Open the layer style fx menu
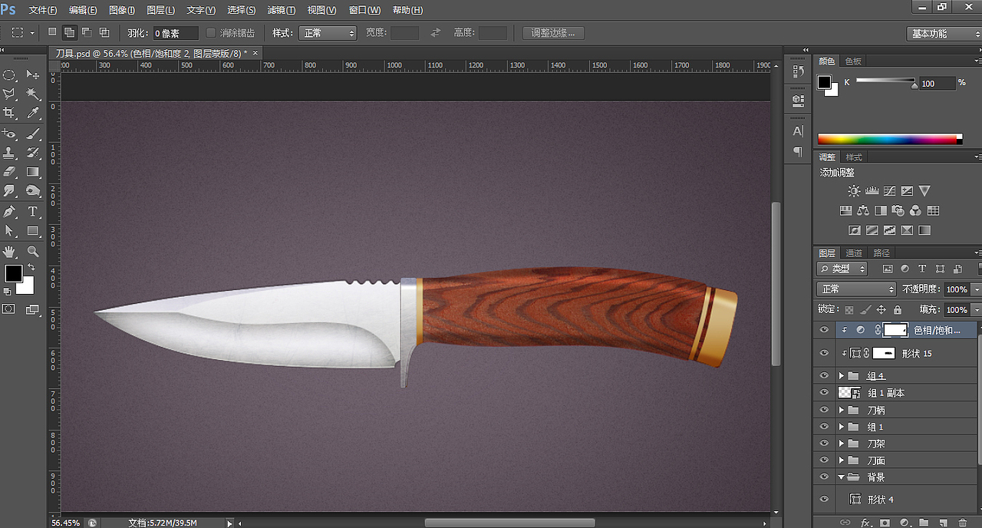 [x=865, y=523]
